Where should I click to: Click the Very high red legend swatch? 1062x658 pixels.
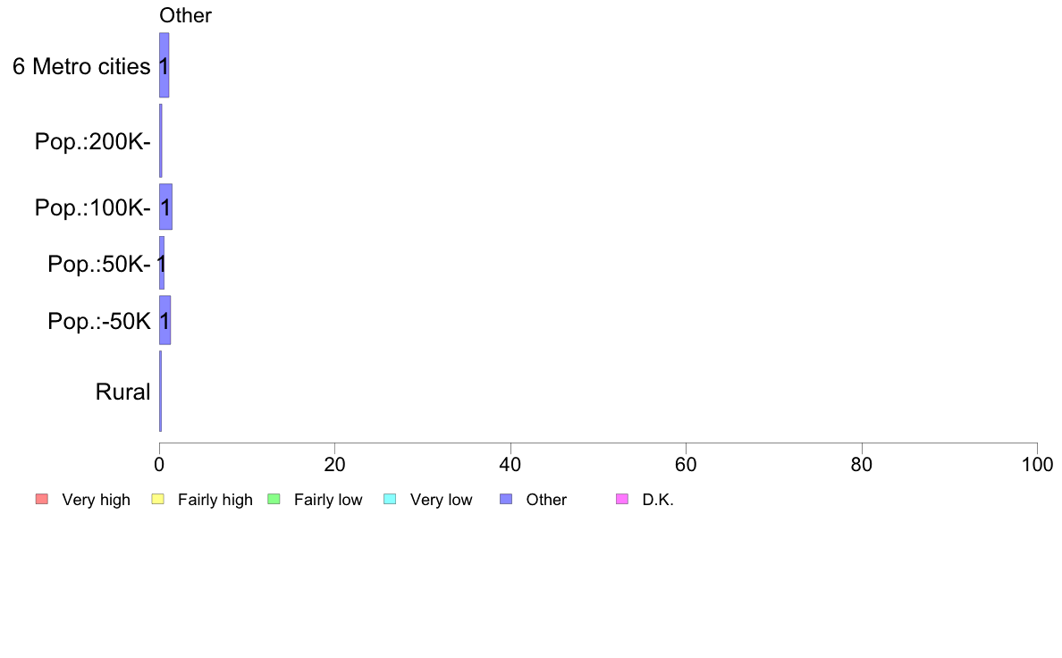[42, 500]
